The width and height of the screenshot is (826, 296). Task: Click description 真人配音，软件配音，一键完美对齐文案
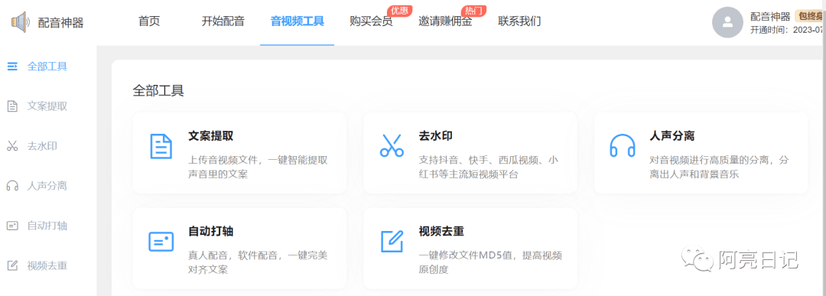pyautogui.click(x=259, y=262)
